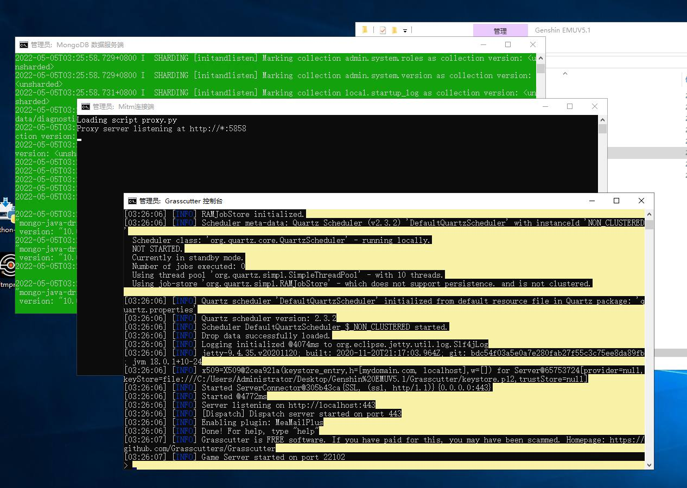
Task: Click the Mitm console scrollbar thumb
Action: click(602, 129)
